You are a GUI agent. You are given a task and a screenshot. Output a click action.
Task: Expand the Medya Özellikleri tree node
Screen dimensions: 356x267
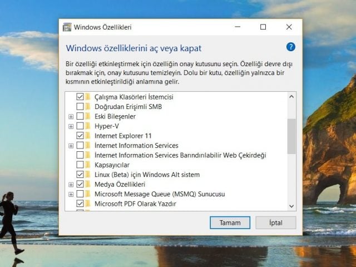71,185
